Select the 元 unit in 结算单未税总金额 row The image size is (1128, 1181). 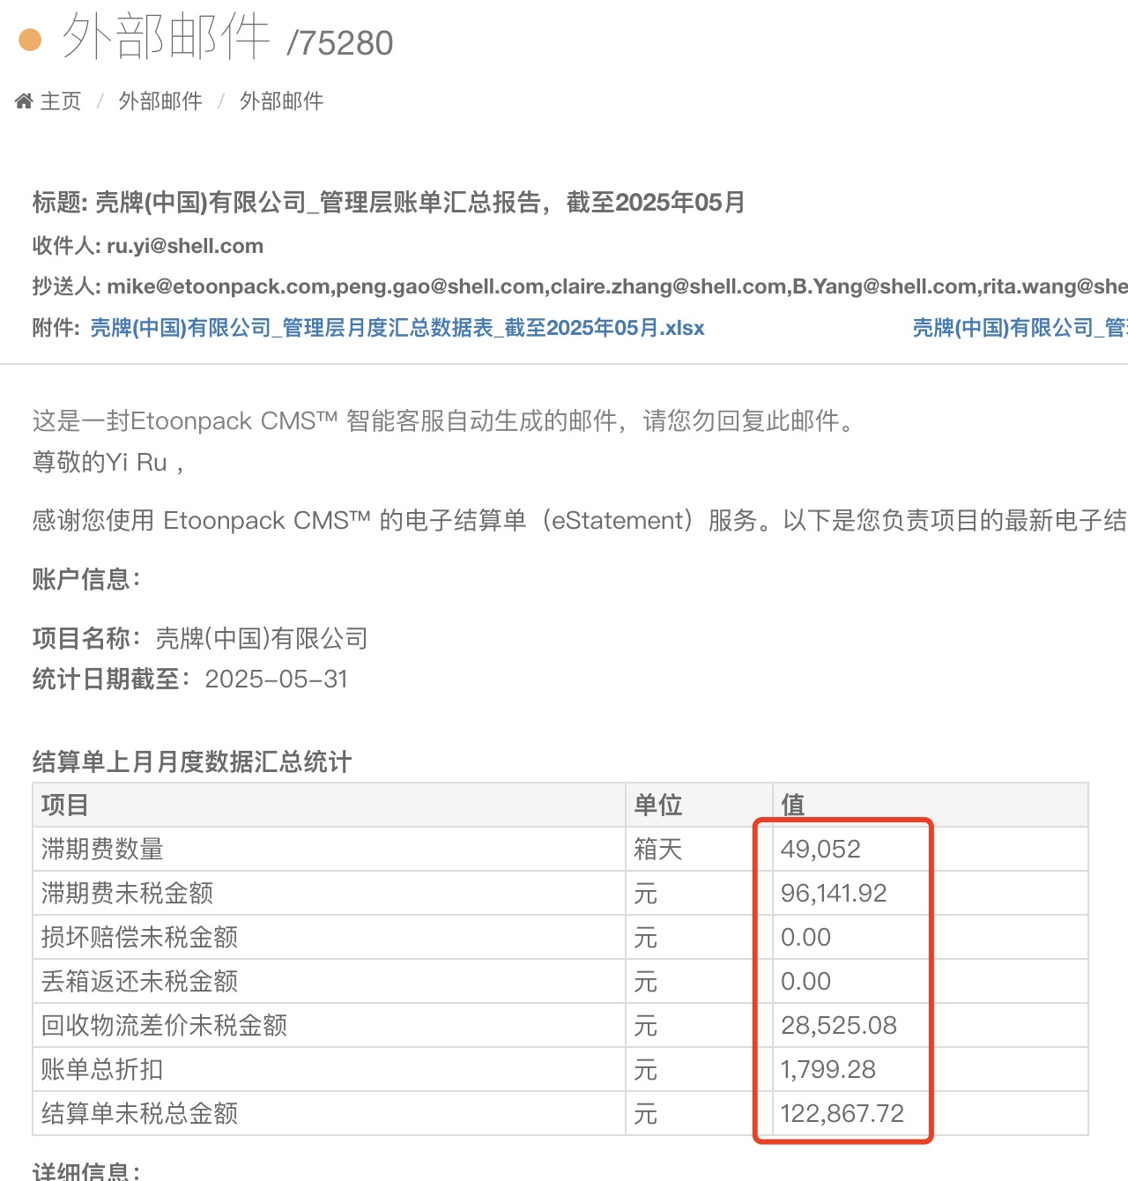click(646, 1114)
